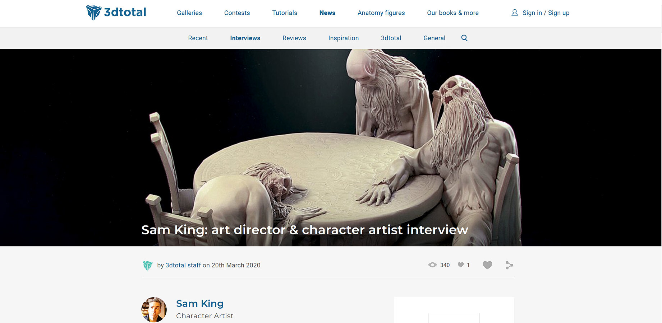Switch to the Reviews tab
Viewport: 662px width, 323px height.
[294, 38]
